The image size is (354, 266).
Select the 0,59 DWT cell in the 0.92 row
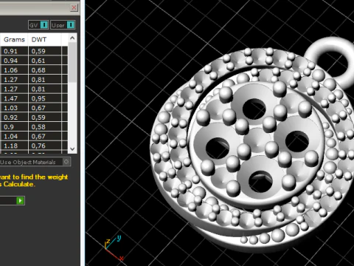tap(45, 117)
